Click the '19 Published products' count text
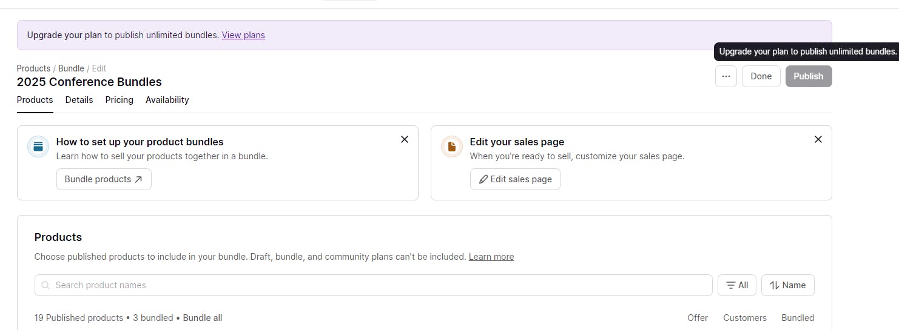Screen dimensions: 899x330 [79, 318]
